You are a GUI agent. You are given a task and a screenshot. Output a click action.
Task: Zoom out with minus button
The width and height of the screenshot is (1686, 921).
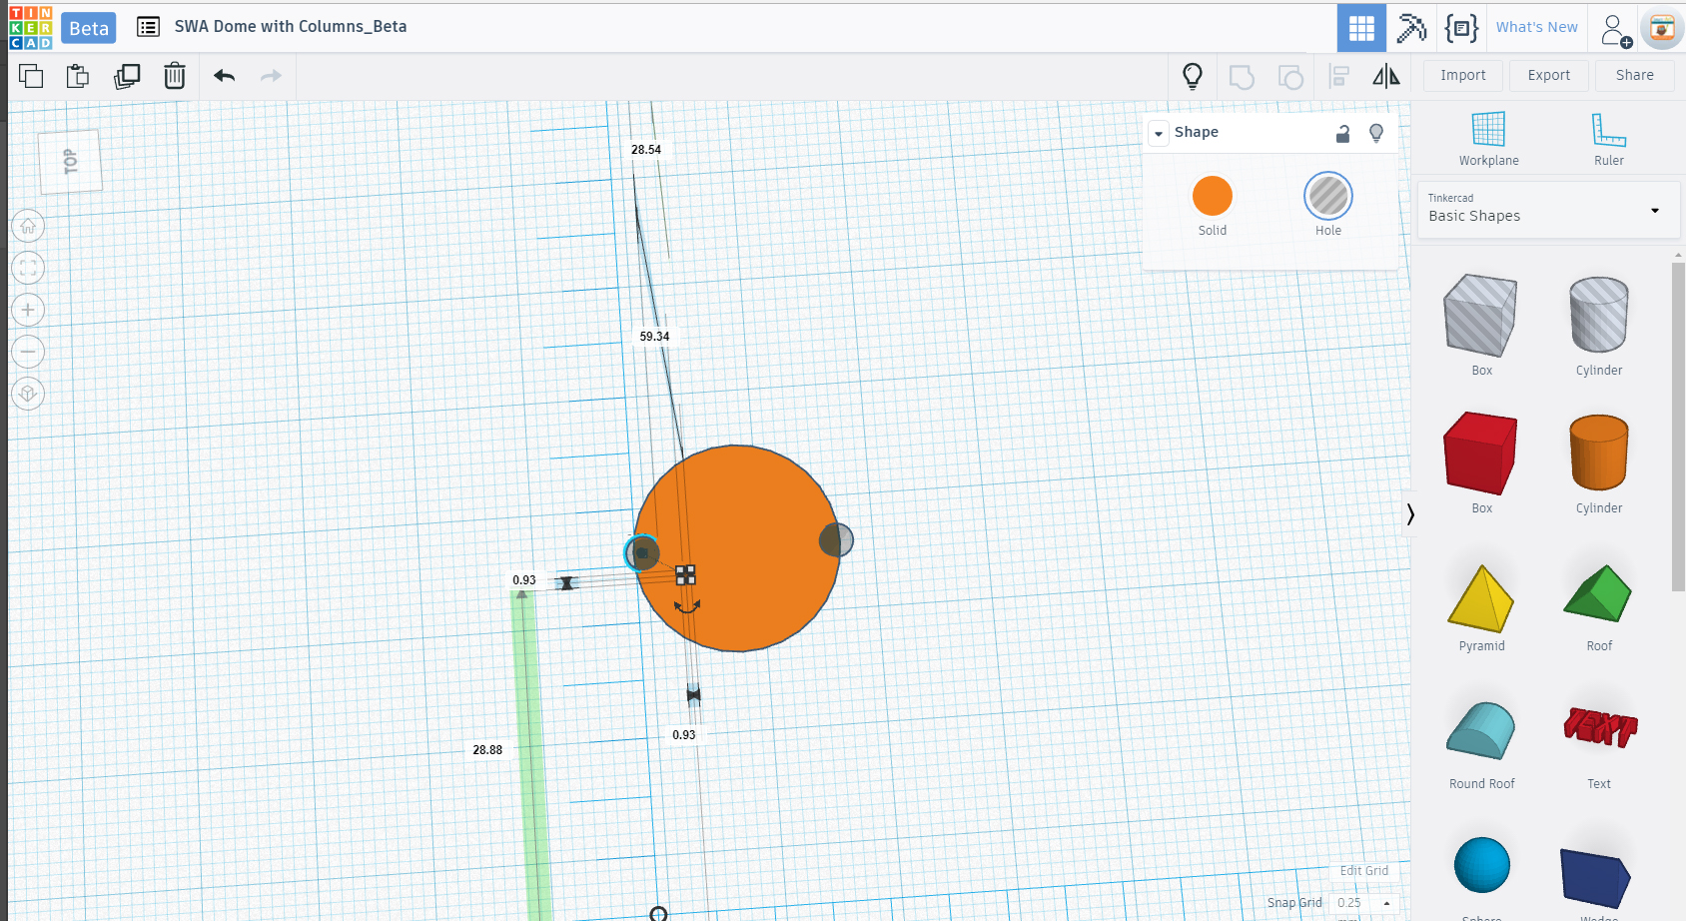(28, 352)
